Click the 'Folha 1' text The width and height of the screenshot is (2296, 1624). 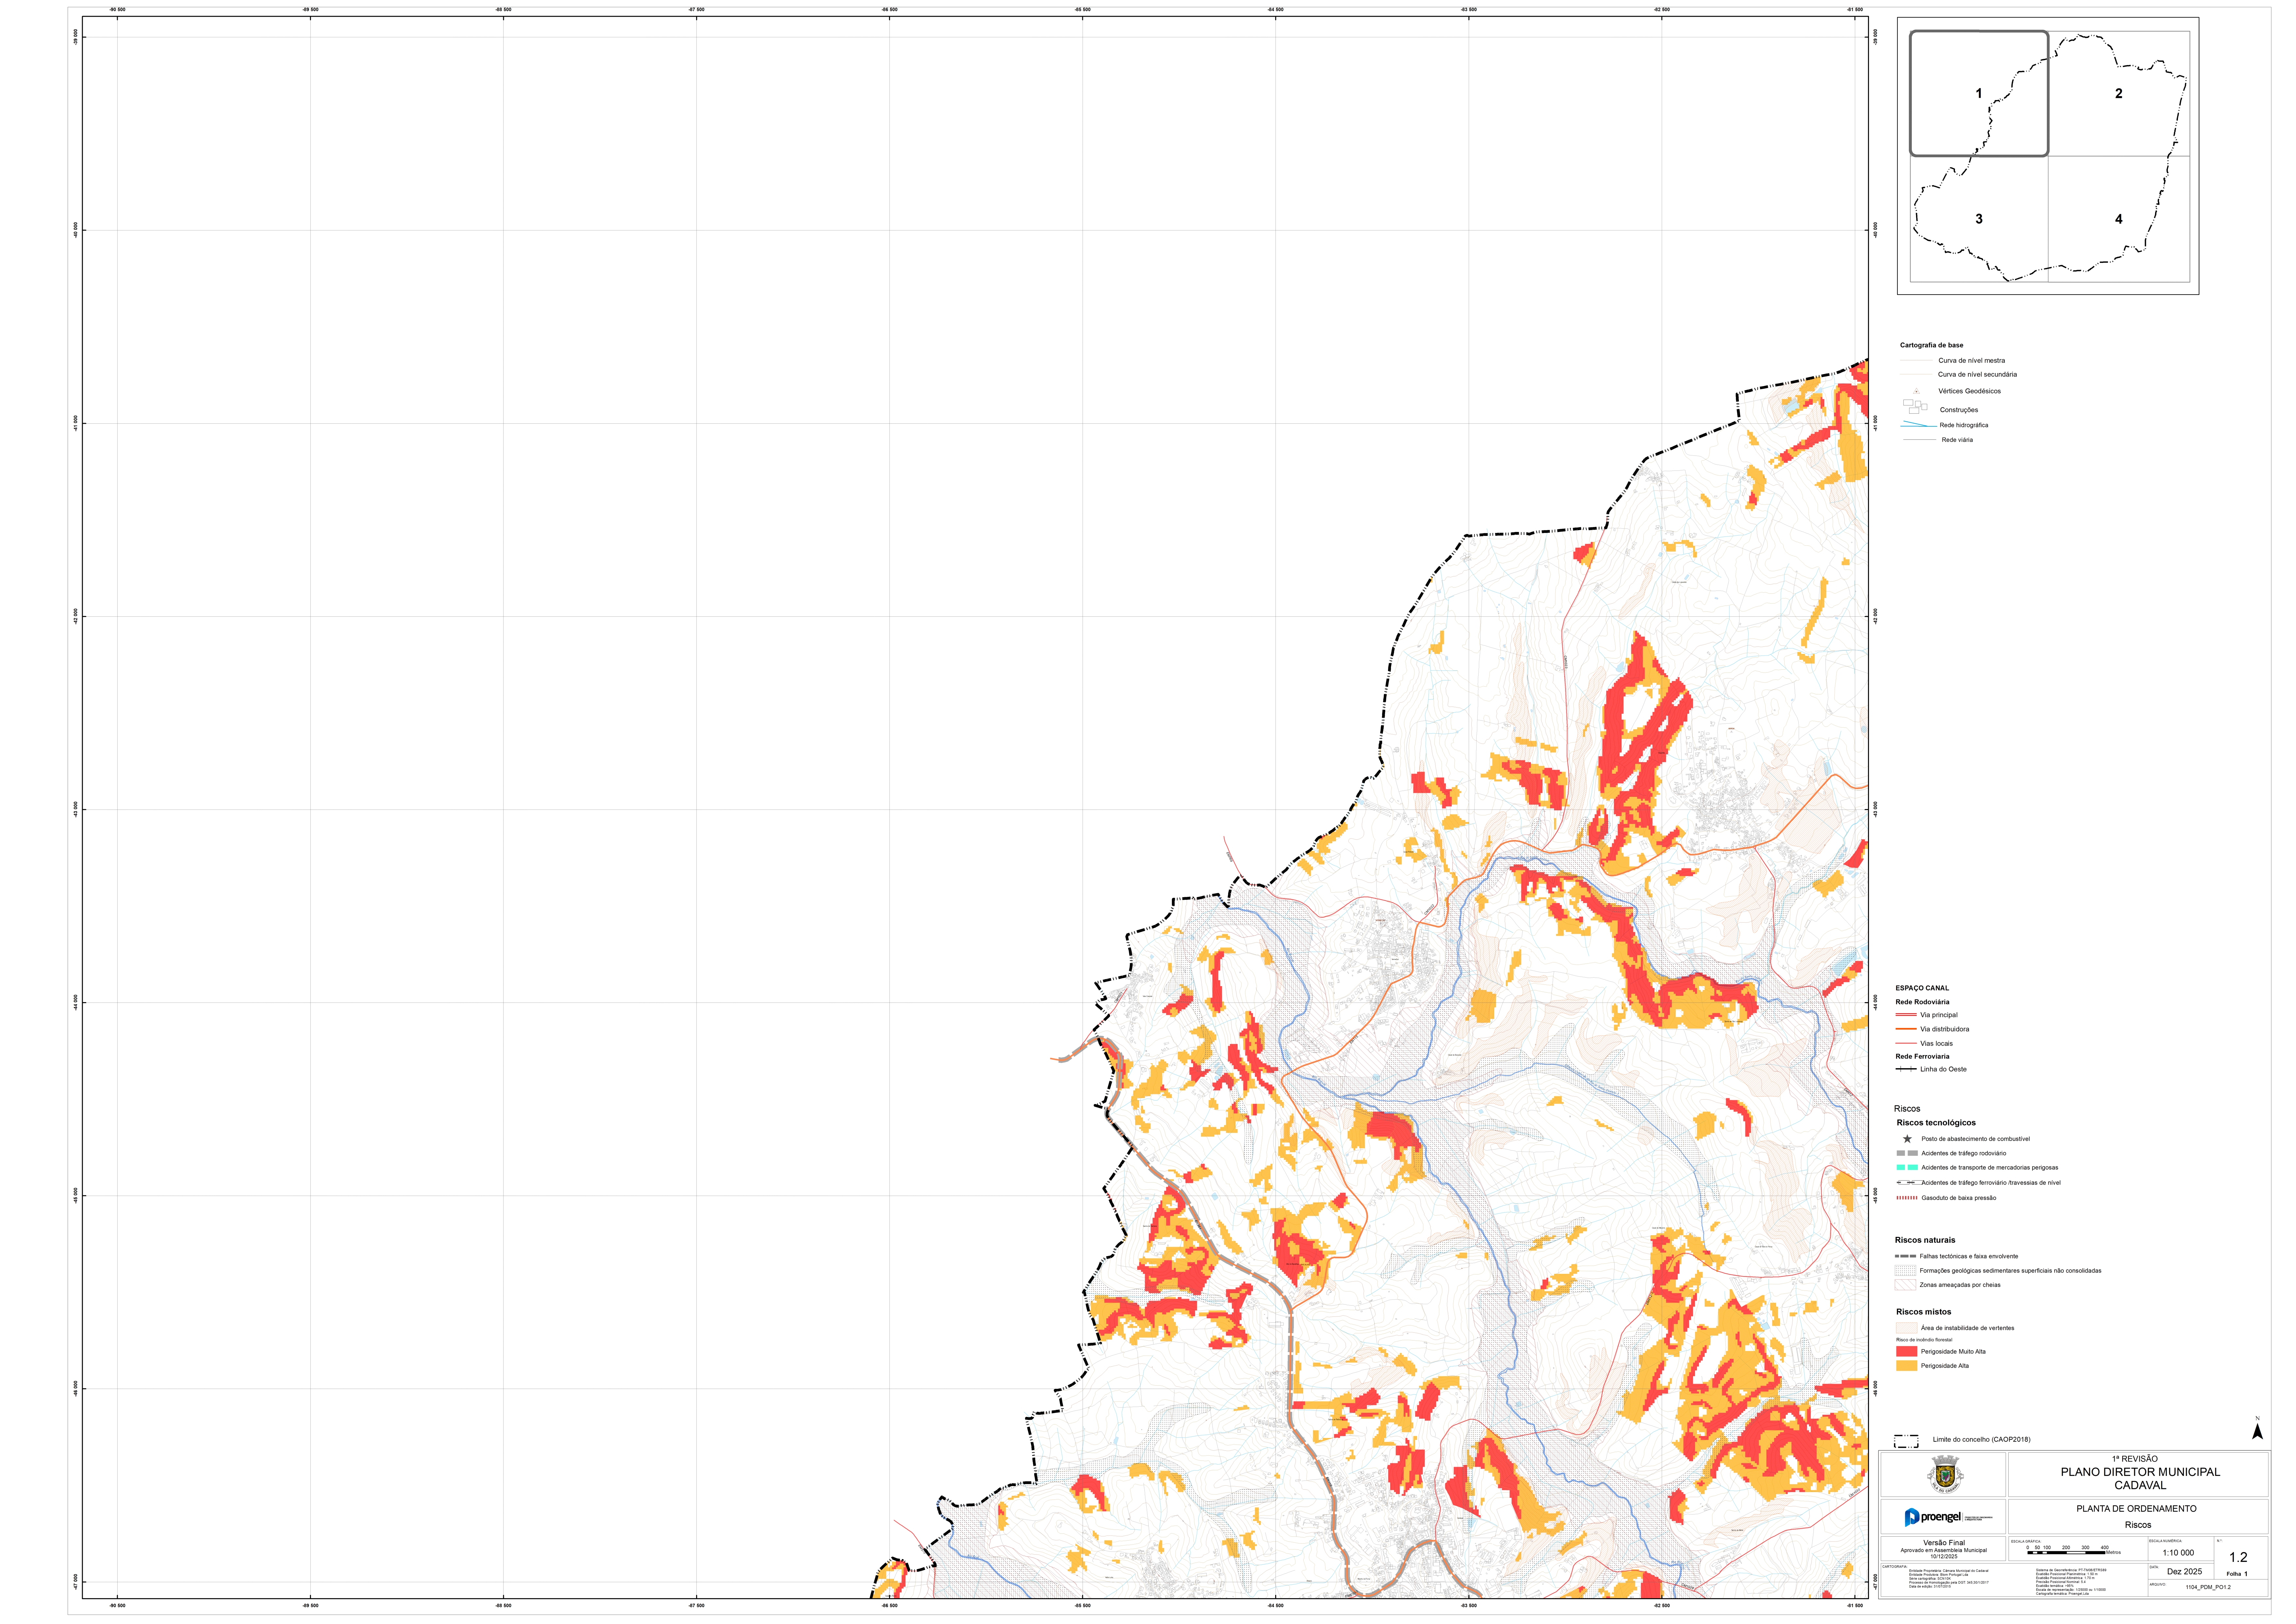click(2237, 1574)
